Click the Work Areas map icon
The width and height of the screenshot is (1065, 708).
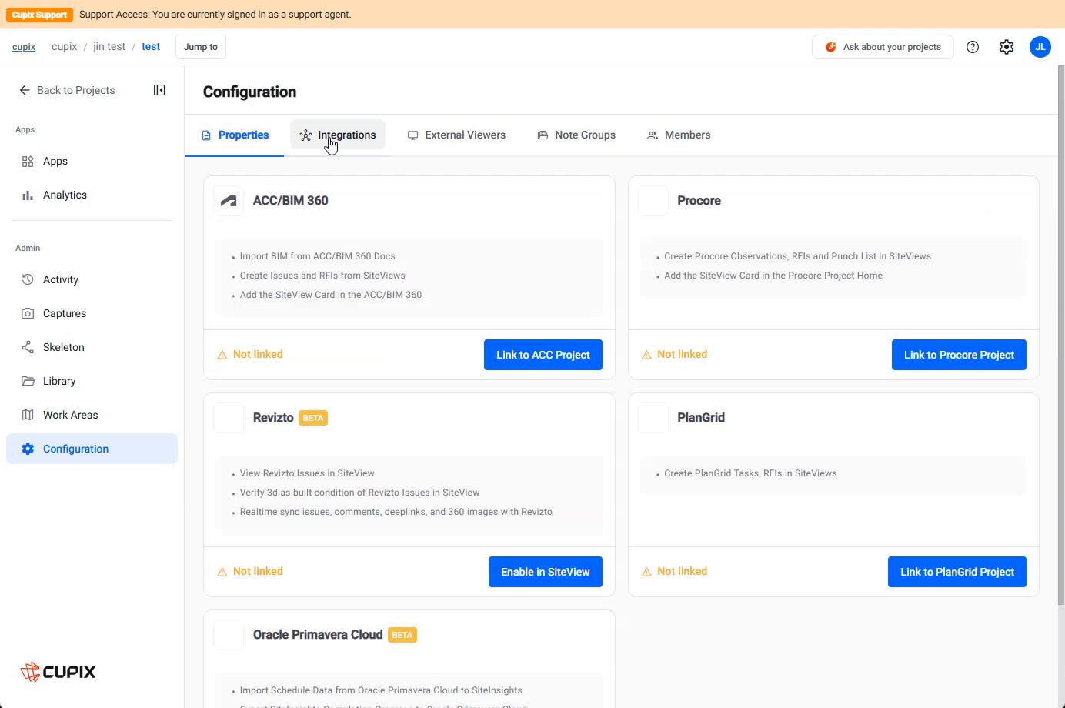point(28,415)
